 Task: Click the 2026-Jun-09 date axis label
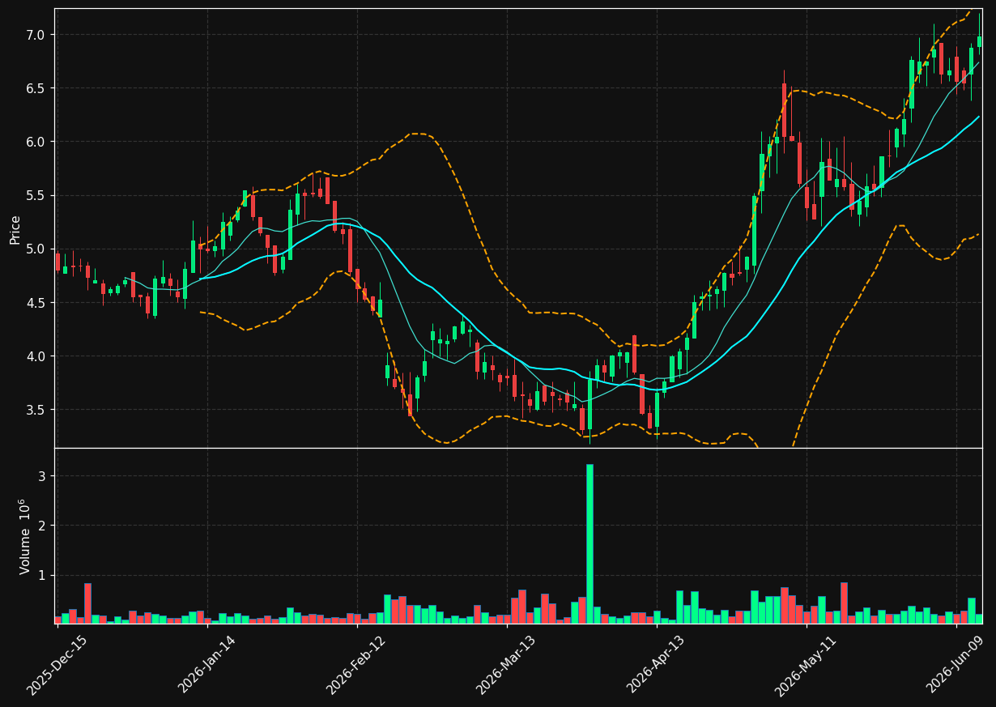(956, 665)
